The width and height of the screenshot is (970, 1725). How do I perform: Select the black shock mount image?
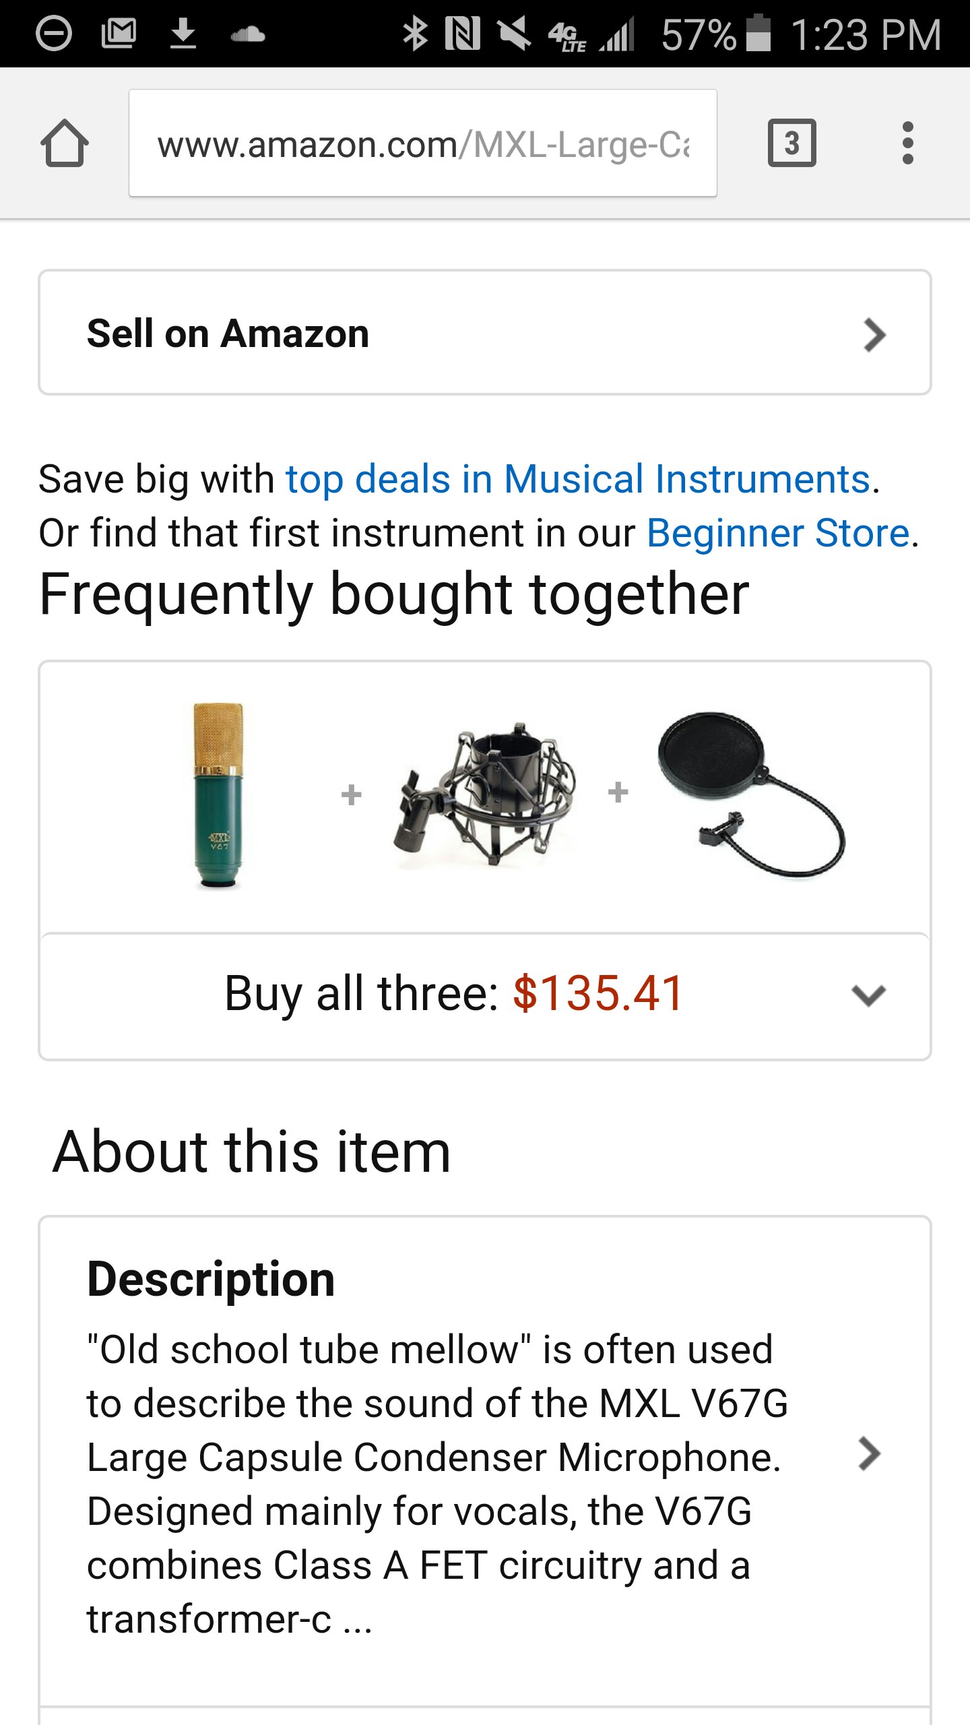(x=485, y=796)
